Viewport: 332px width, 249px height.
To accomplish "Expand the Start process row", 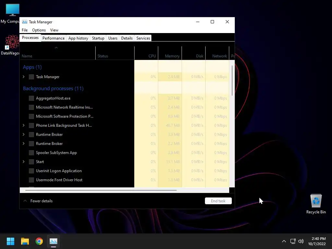I will pos(23,162).
